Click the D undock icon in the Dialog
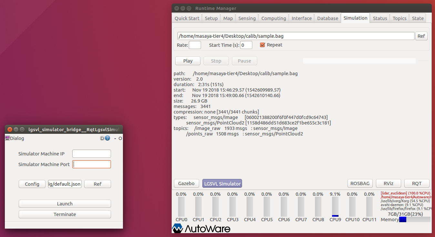 coord(102,138)
